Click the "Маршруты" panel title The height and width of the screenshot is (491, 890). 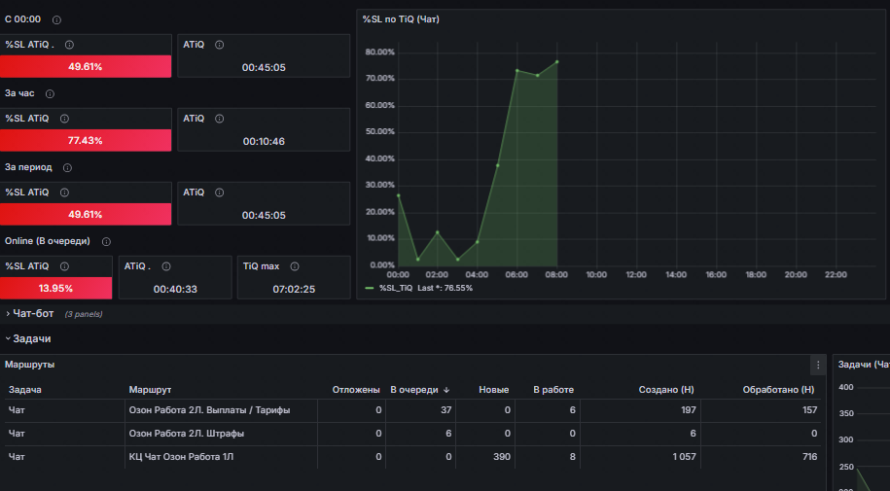click(29, 365)
